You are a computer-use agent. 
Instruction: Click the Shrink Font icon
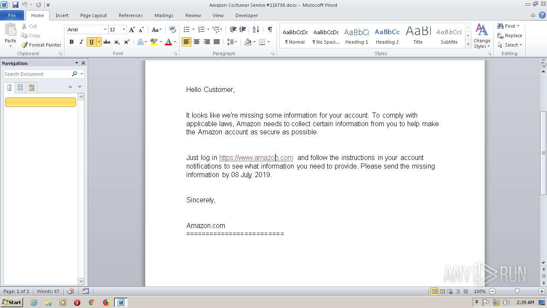[x=141, y=30]
